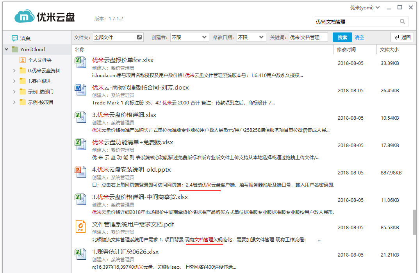Click Word icon for 商标代理委托合同 document
The width and height of the screenshot is (419, 273).
click(80, 90)
